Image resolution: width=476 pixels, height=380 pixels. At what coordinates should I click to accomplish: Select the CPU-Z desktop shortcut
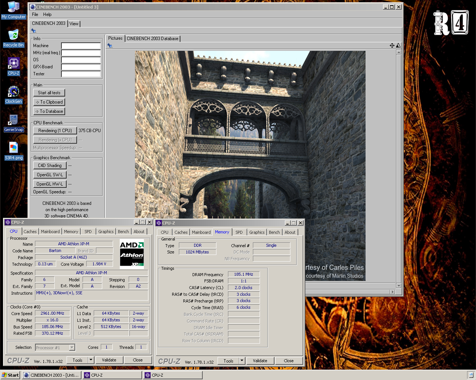[13, 66]
